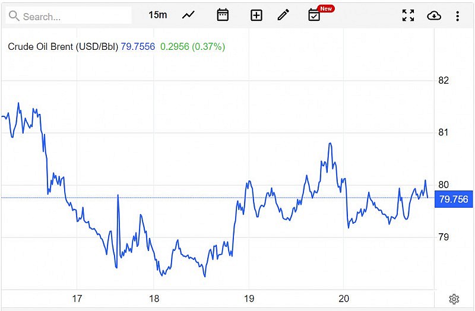Open chart settings gear icon
475x311 pixels.
coord(454,299)
